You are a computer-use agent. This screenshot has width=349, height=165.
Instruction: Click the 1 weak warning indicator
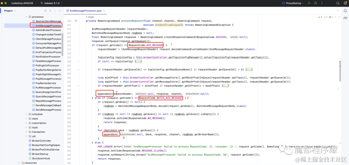(x=326, y=17)
